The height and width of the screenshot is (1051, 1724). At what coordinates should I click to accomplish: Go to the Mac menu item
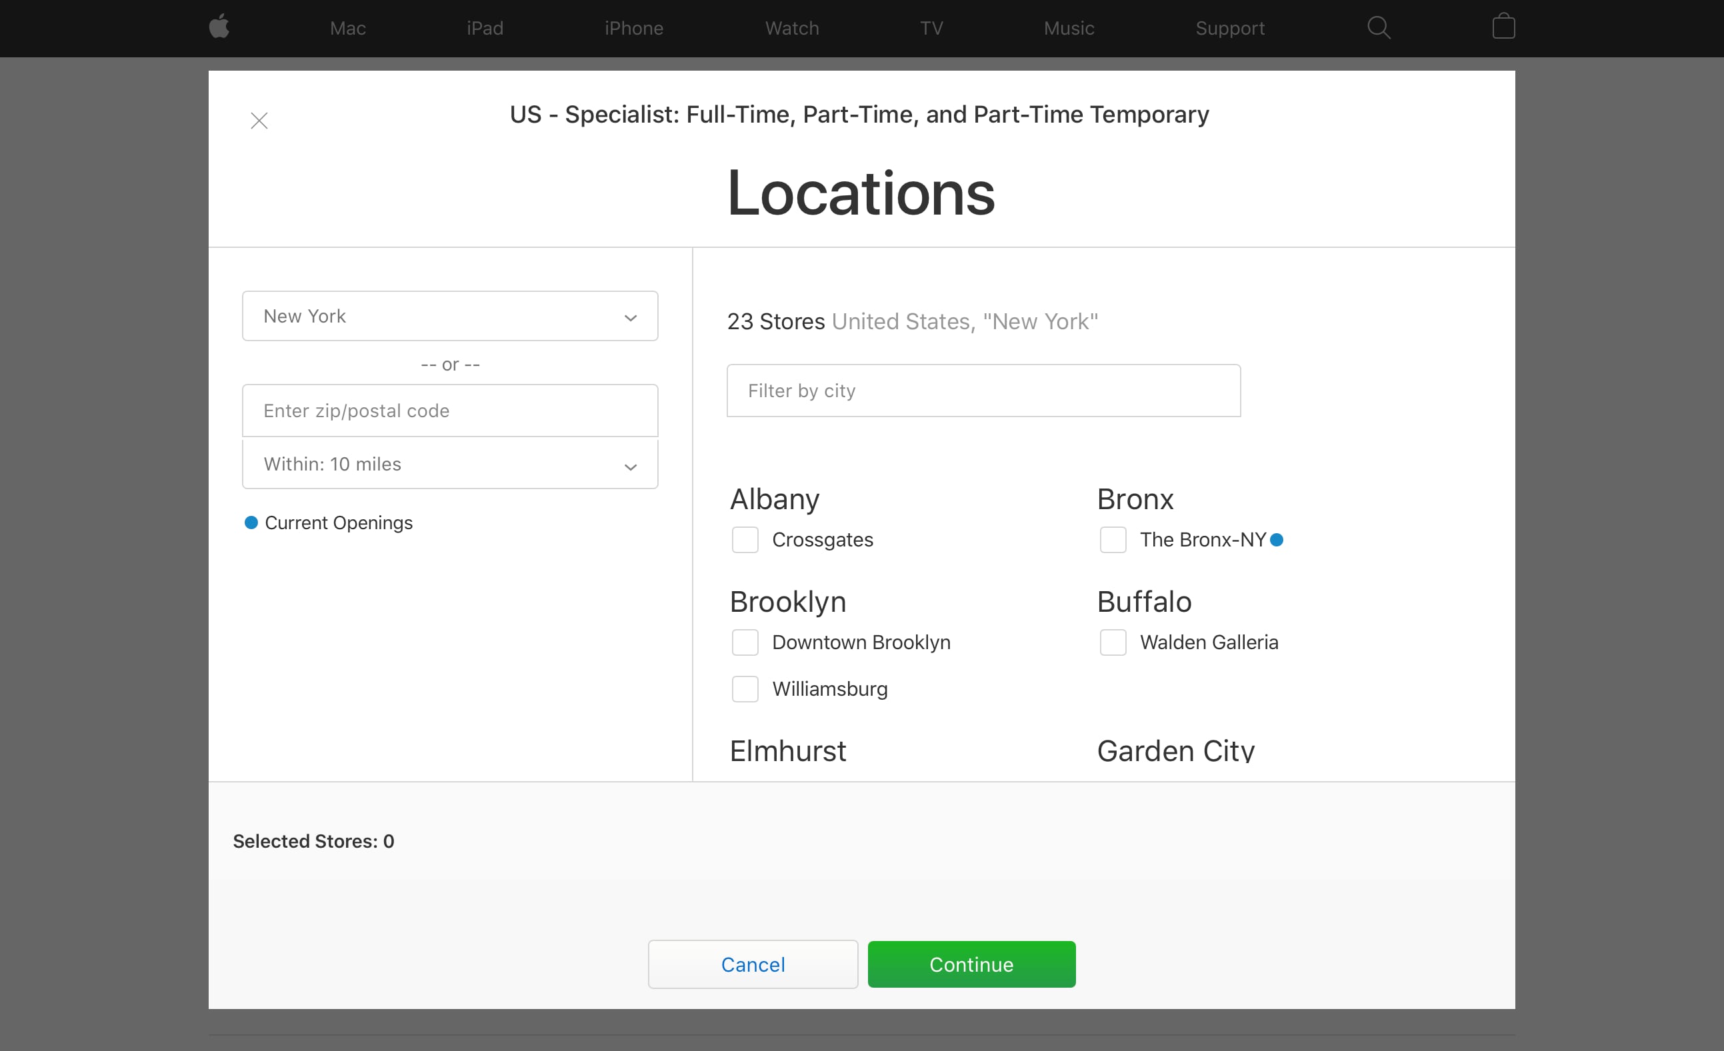(x=348, y=28)
